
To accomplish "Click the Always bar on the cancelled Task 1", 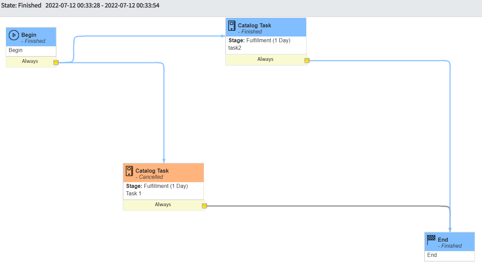I will pyautogui.click(x=163, y=204).
